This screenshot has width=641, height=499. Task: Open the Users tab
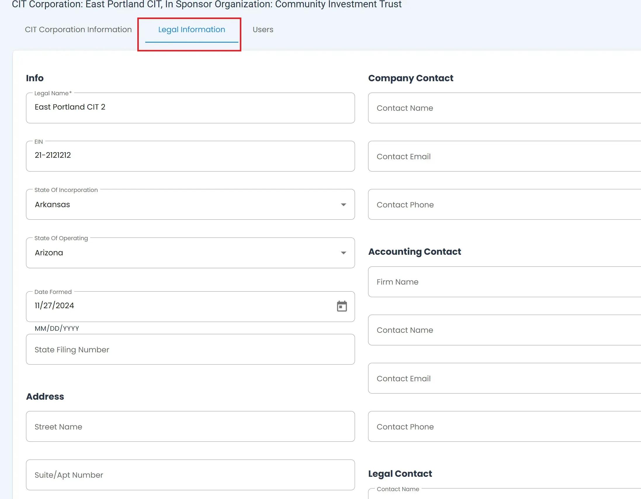[263, 30]
